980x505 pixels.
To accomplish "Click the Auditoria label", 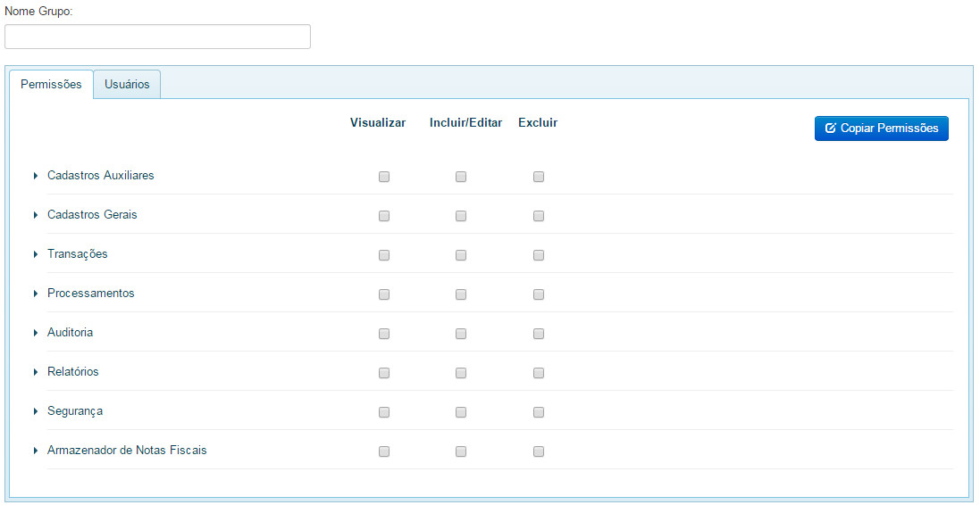I will pos(70,333).
